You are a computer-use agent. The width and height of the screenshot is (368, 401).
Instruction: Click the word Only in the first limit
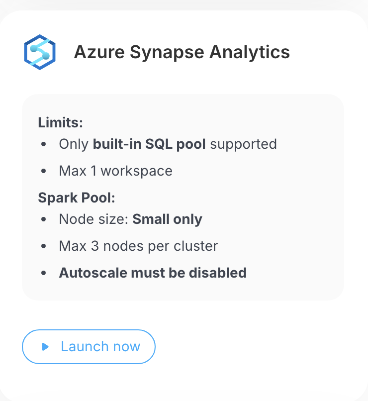(74, 144)
